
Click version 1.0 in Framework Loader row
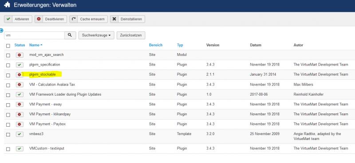[209, 94]
